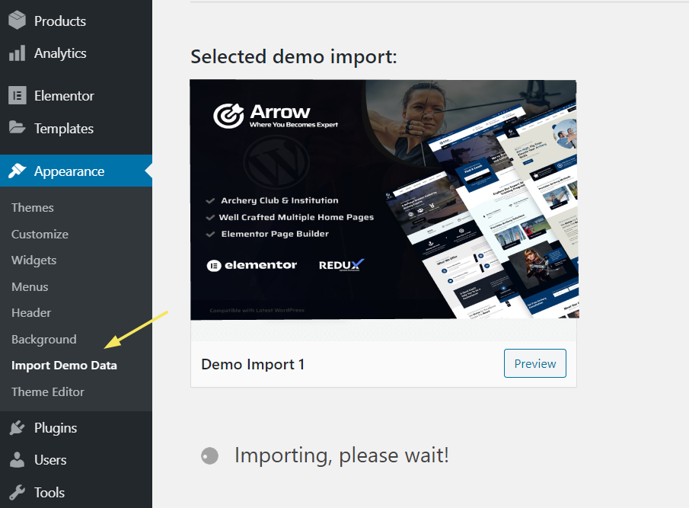689x508 pixels.
Task: Open the Theme Editor link
Action: (48, 391)
